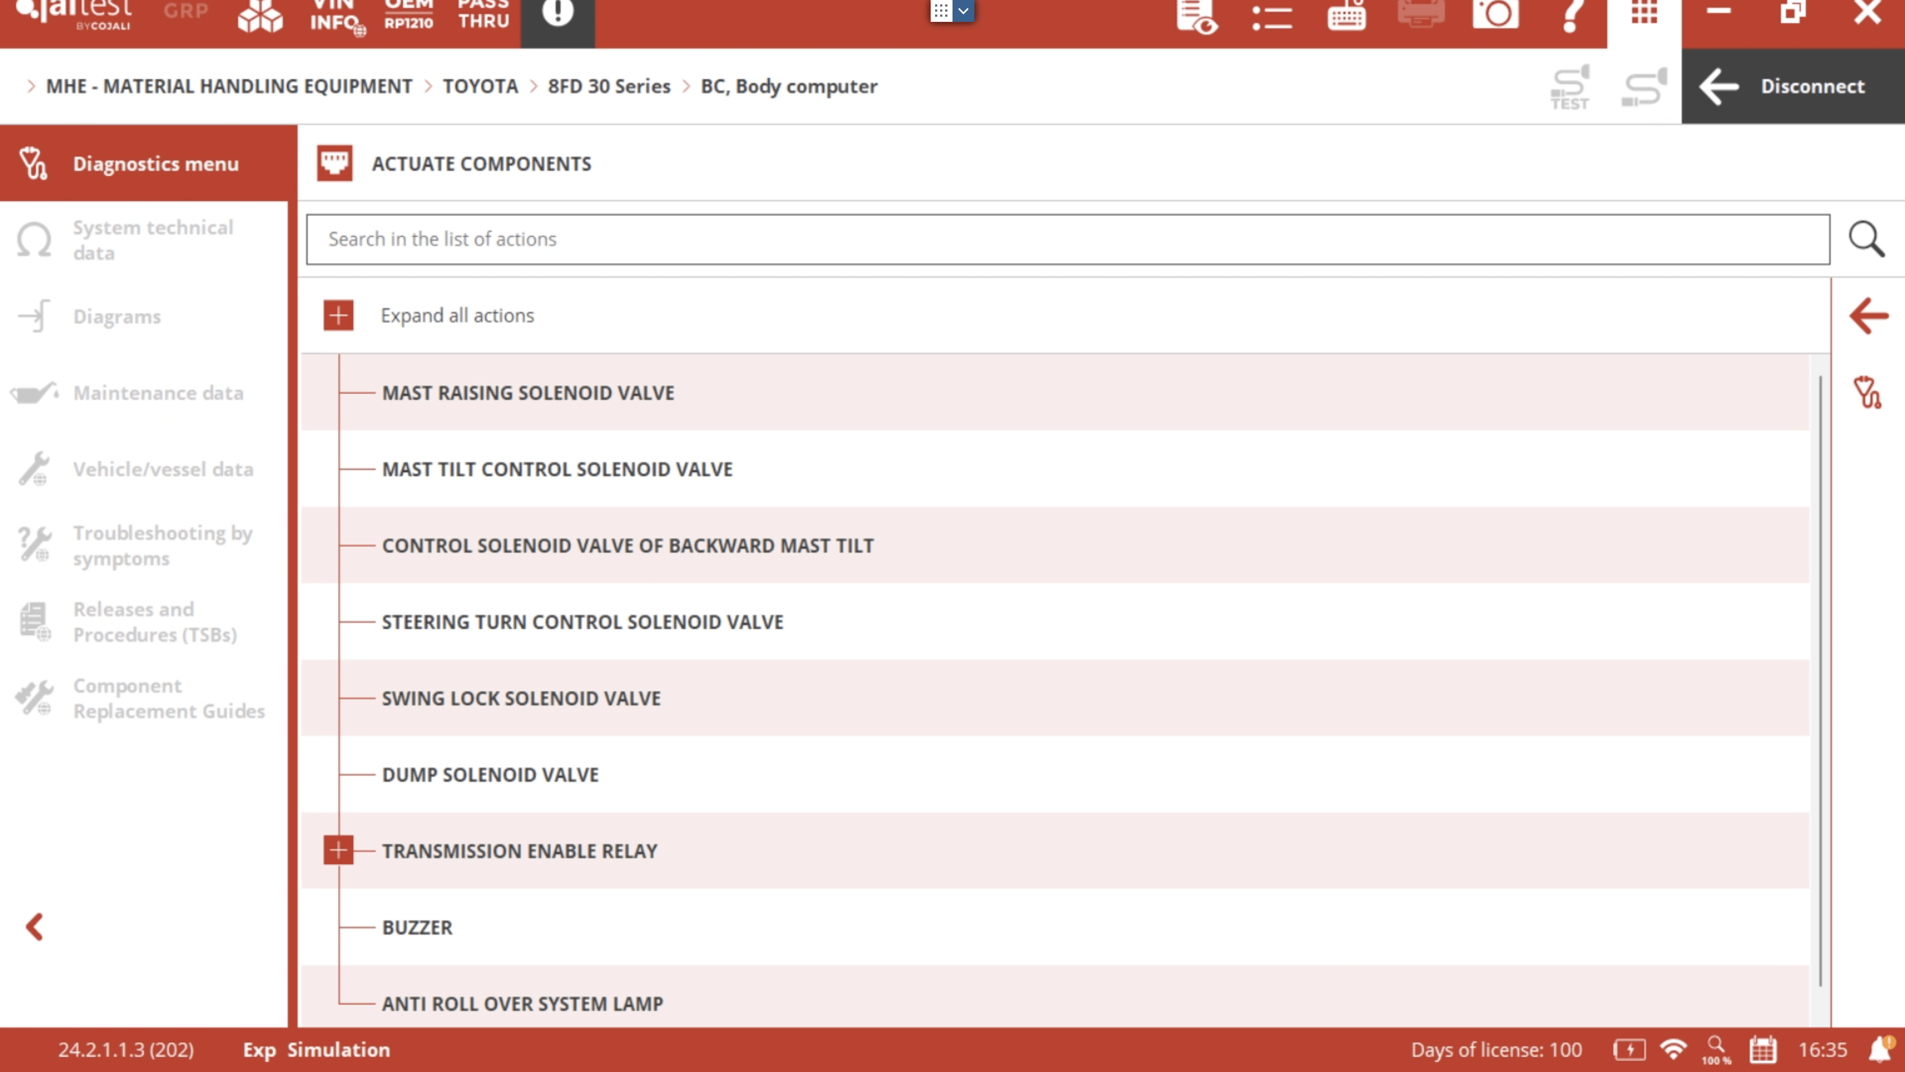The image size is (1905, 1072).
Task: Click the Expand all actions plus button
Action: point(338,316)
